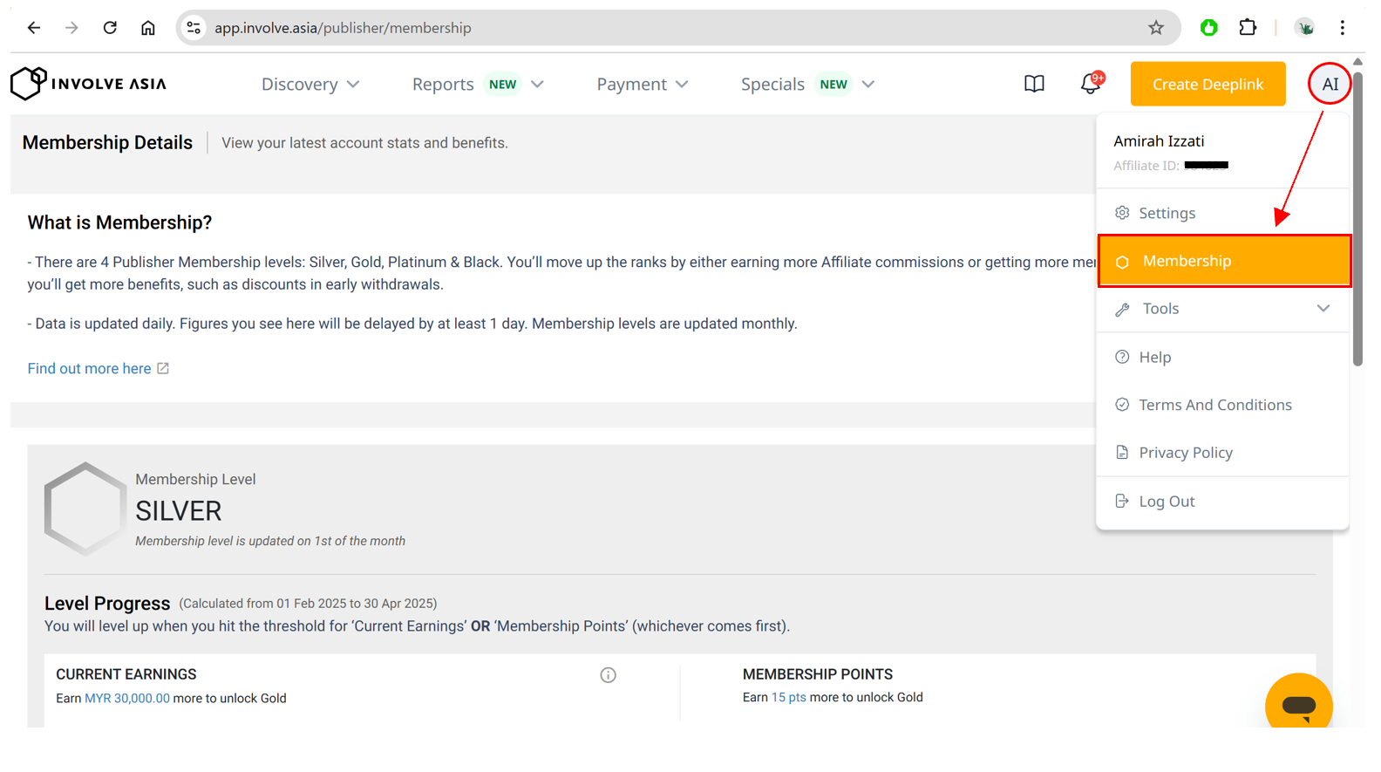Click the Current Earnings info icon
Viewport: 1381px width, 772px height.
point(608,675)
